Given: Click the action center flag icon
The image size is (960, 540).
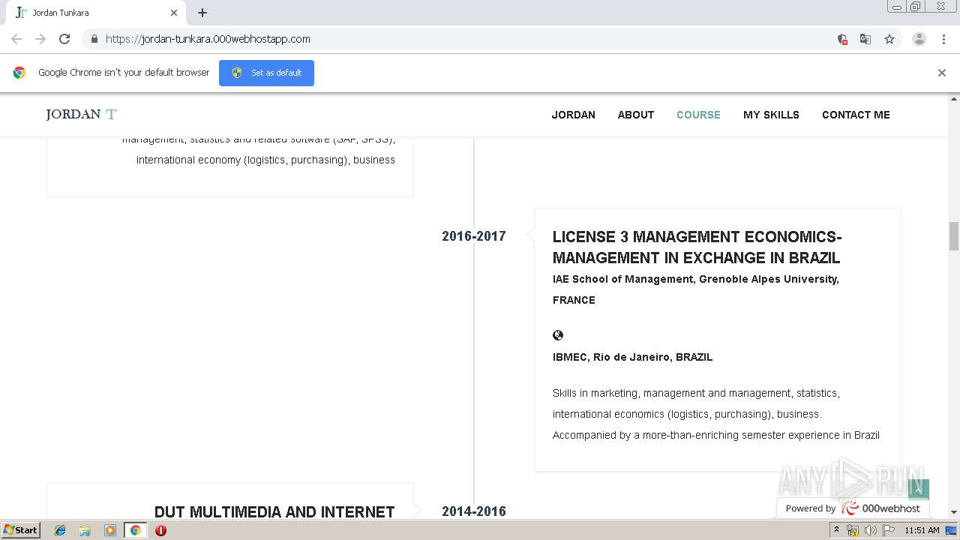Looking at the screenshot, I should (889, 530).
